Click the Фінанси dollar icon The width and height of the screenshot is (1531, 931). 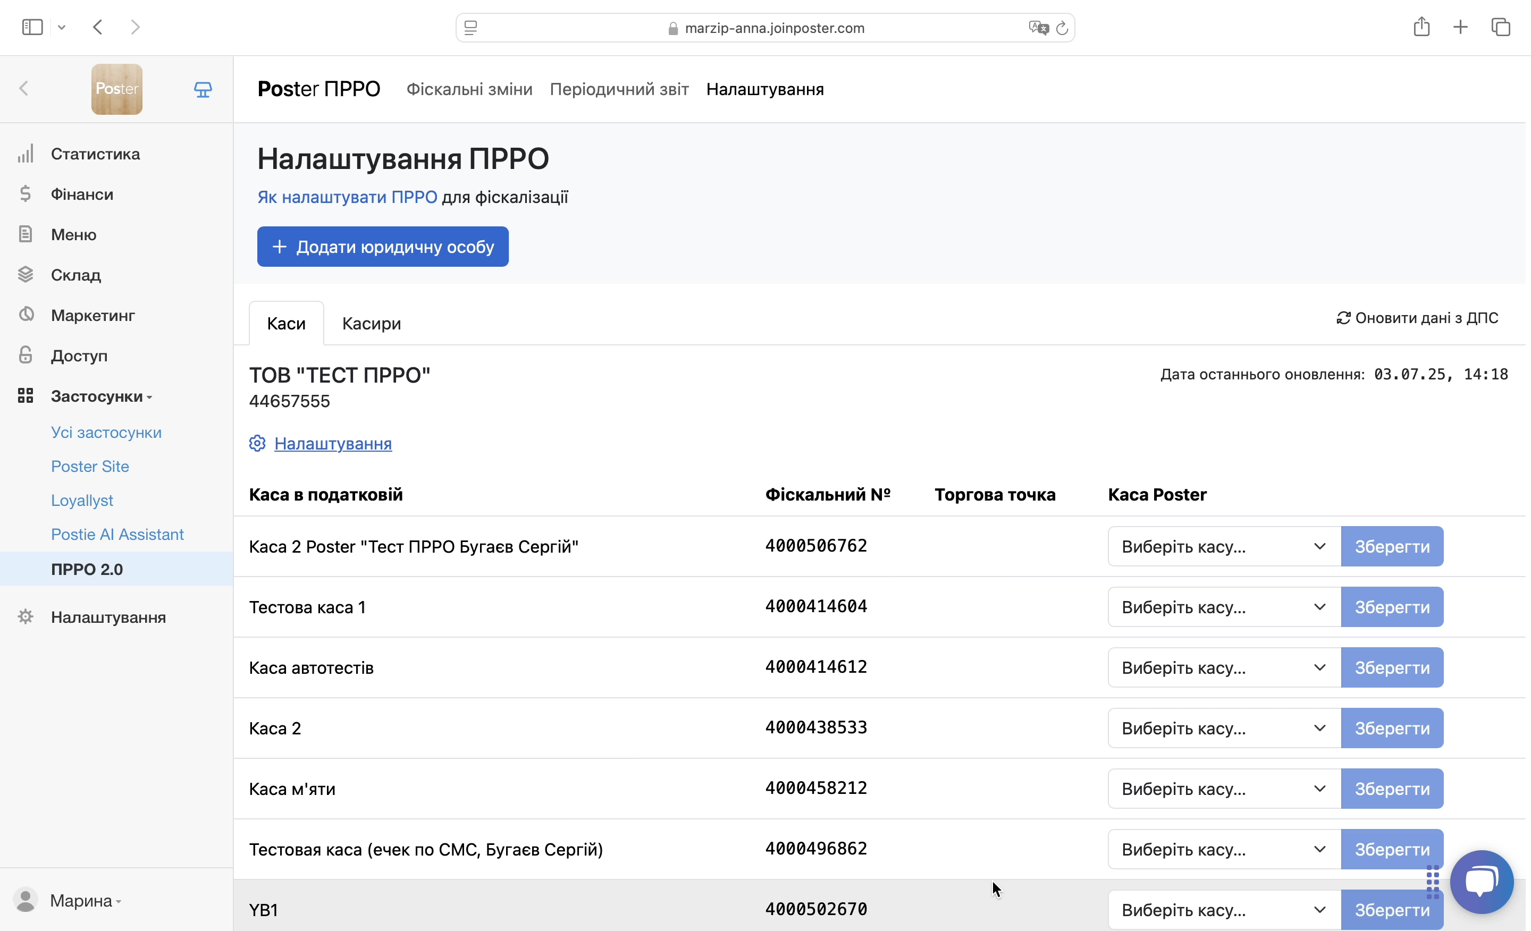[26, 194]
